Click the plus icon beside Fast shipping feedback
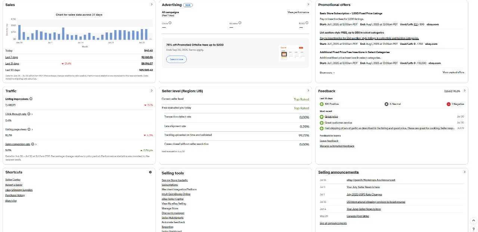The height and width of the screenshot is (232, 478). click(x=322, y=128)
